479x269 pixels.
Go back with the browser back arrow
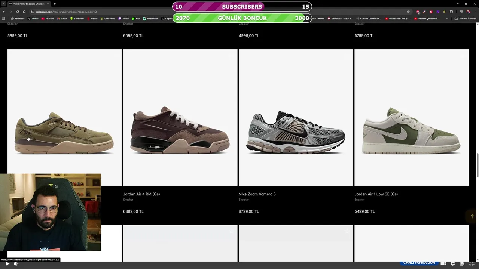4,12
